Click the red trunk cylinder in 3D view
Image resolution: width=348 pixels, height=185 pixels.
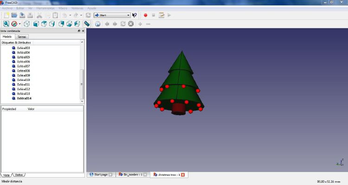(179, 109)
